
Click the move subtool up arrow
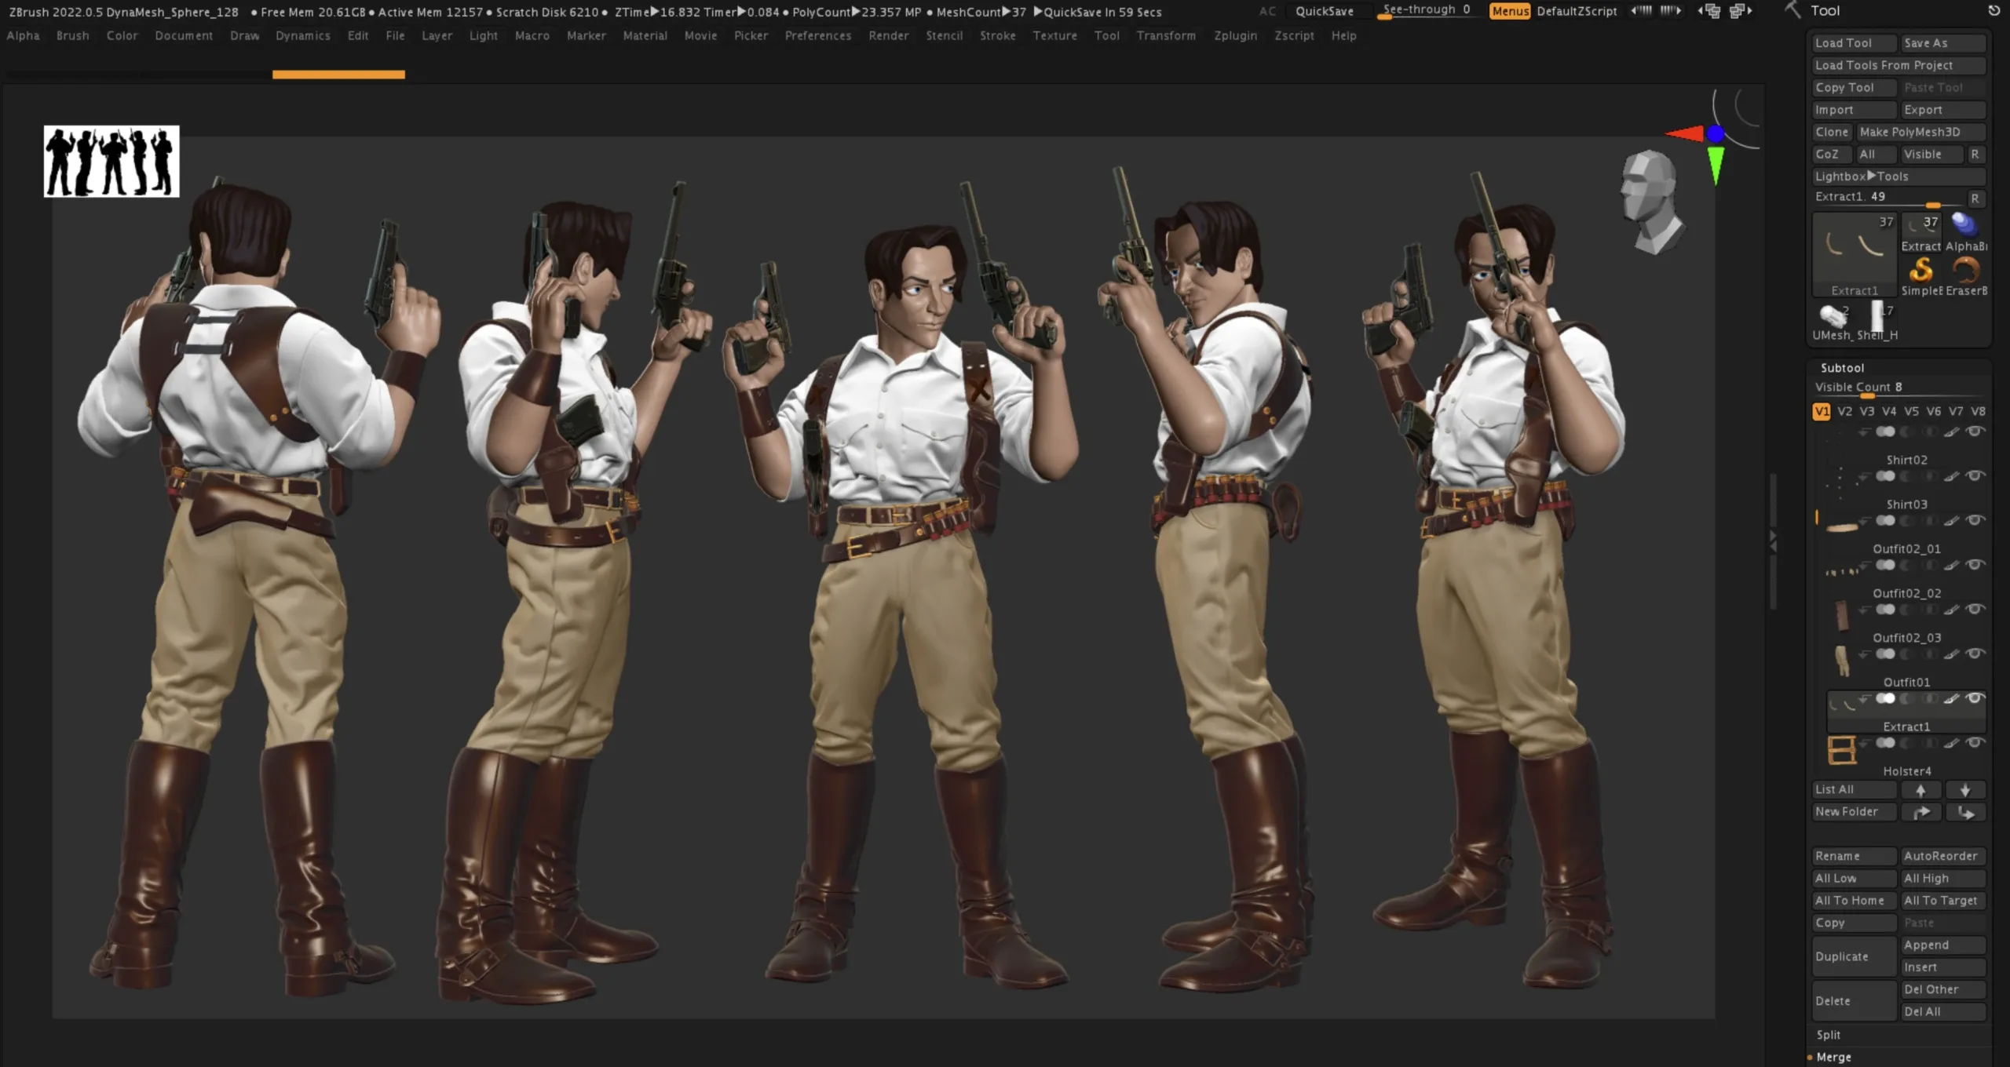tap(1920, 790)
